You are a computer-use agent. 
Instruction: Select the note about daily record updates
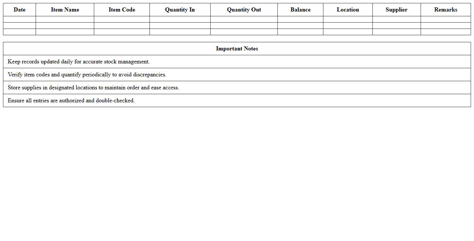[x=79, y=62]
